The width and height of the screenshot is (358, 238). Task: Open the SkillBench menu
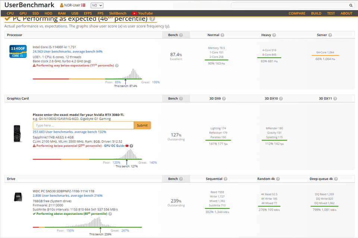click(x=117, y=13)
